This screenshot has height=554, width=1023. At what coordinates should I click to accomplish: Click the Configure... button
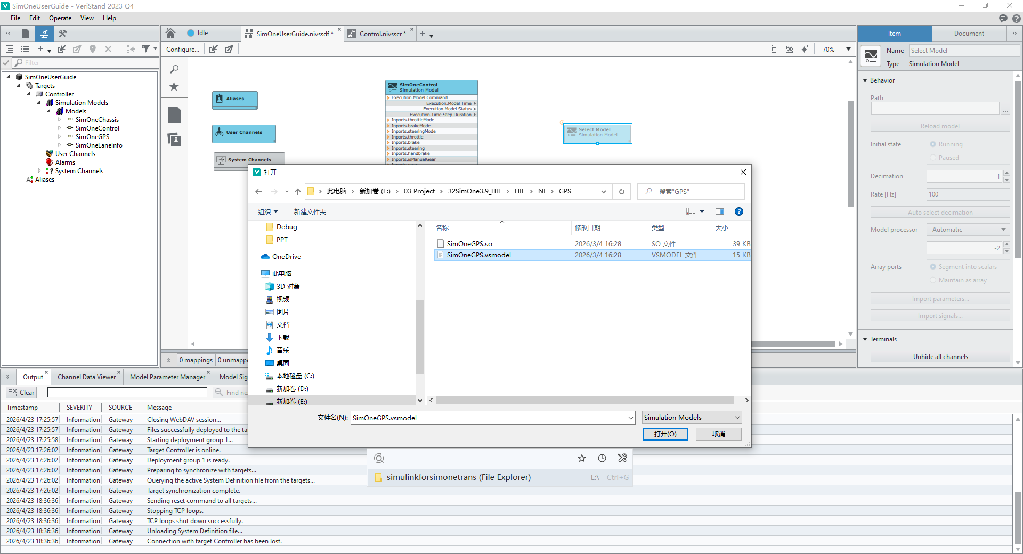(x=183, y=50)
